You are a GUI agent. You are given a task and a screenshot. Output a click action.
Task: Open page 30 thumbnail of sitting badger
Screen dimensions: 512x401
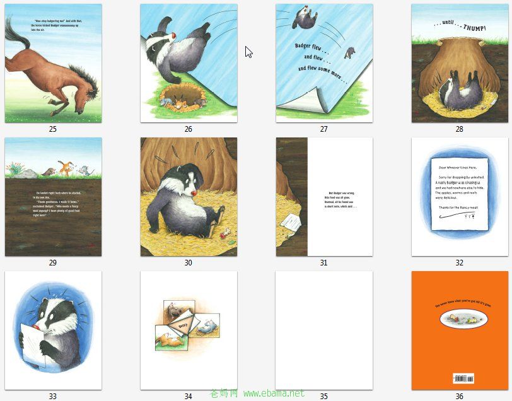189,197
